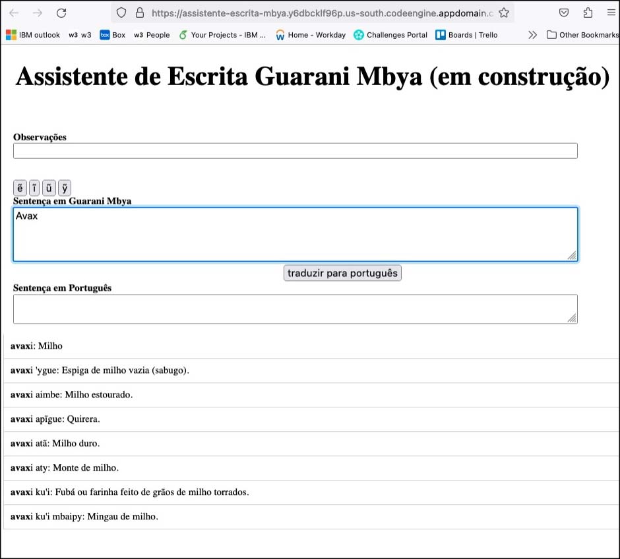The width and height of the screenshot is (620, 559).
Task: Open the IBM outlook bookmark
Action: (33, 35)
